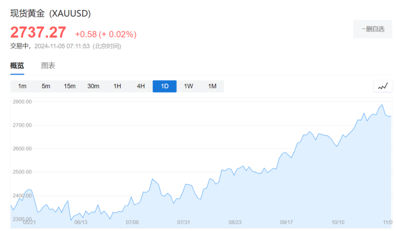Select the 1m timeframe

point(22,86)
